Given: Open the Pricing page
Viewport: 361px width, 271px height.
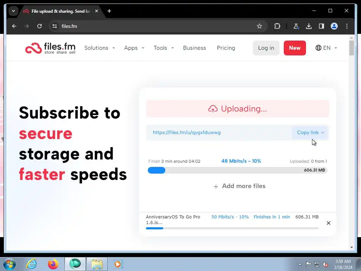Looking at the screenshot, I should pos(226,48).
